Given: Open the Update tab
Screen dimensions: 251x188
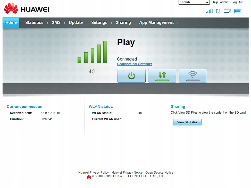Looking at the screenshot, I should pyautogui.click(x=76, y=23).
